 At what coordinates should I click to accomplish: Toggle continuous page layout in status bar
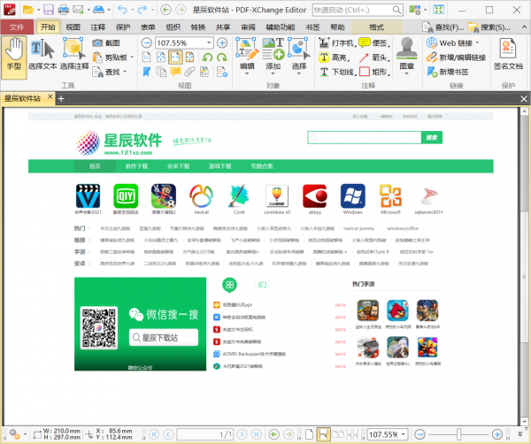[x=324, y=434]
